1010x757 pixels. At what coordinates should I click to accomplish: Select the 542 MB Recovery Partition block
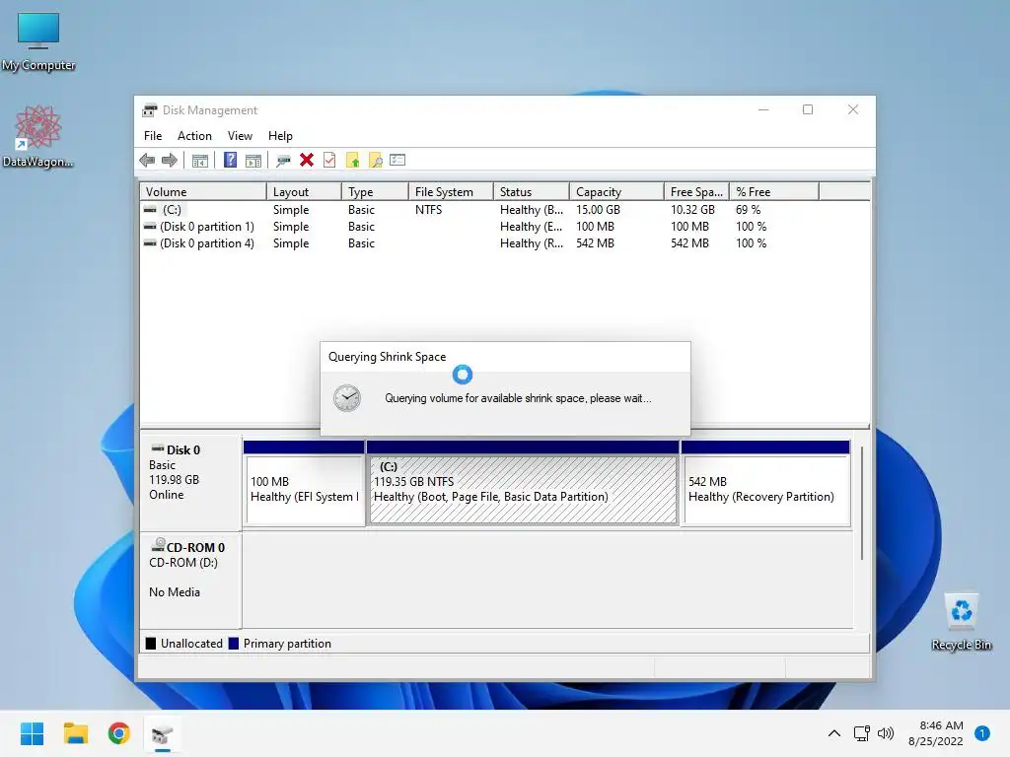(765, 484)
